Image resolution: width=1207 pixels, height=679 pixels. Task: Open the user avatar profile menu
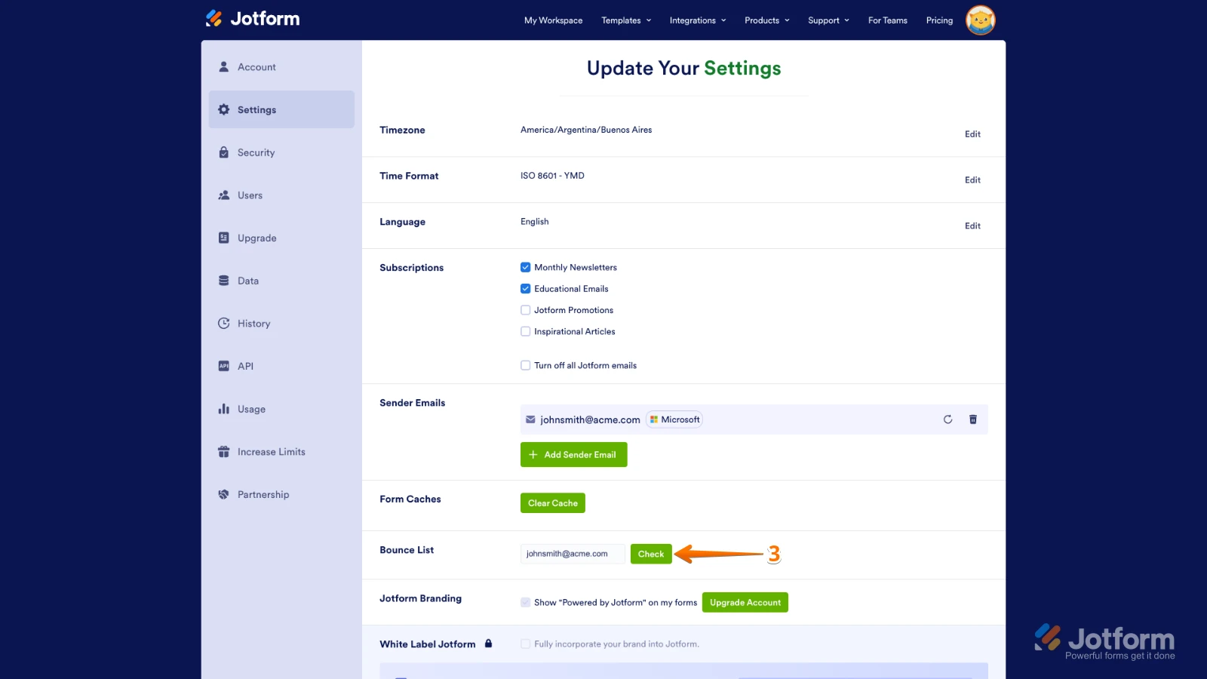pos(981,20)
